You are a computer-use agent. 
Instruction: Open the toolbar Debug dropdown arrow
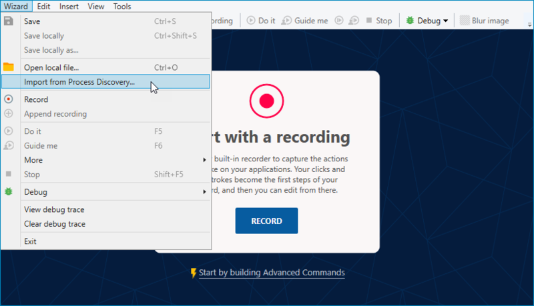445,21
